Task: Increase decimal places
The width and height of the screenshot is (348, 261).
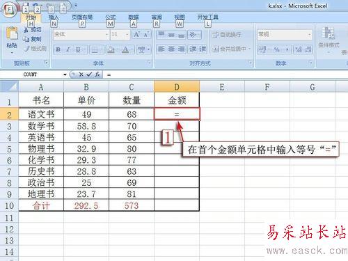Action: click(299, 49)
